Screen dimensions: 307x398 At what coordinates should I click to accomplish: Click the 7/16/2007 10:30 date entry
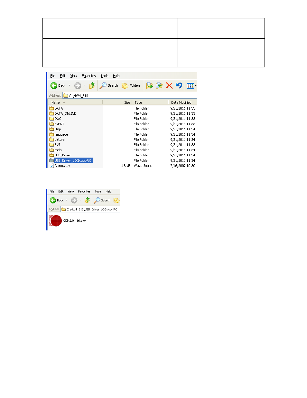click(x=183, y=166)
